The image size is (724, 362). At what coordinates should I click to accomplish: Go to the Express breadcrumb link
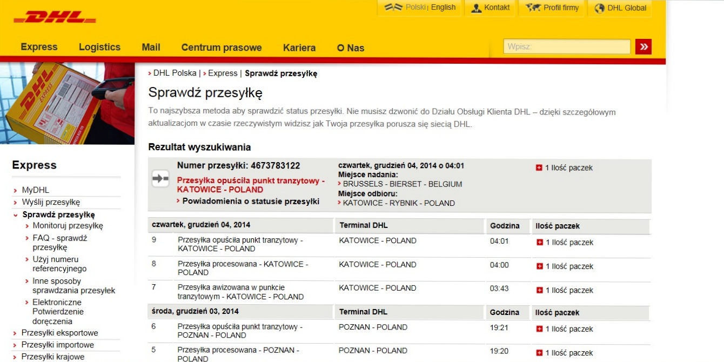[223, 73]
